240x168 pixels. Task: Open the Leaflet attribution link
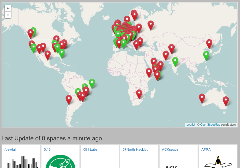(x=191, y=125)
